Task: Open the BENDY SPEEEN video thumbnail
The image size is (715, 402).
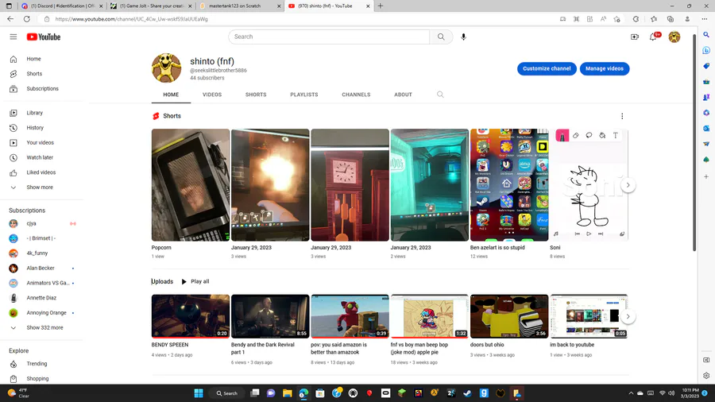Action: pyautogui.click(x=191, y=316)
